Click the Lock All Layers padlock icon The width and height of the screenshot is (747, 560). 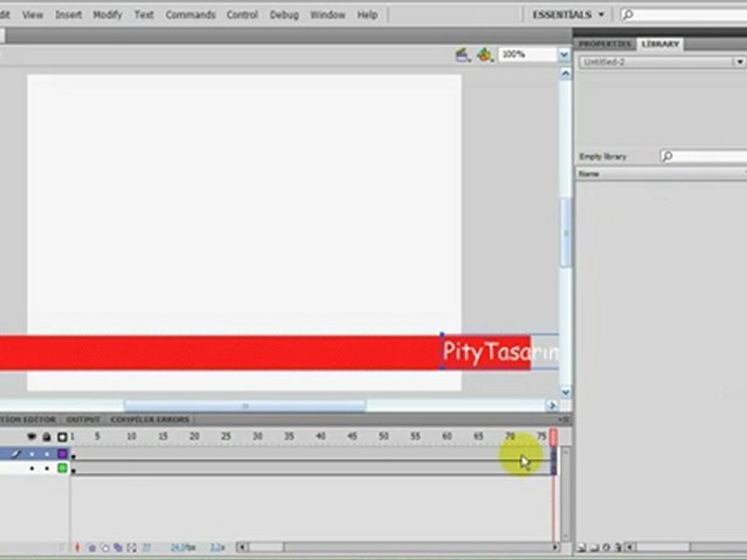click(47, 436)
